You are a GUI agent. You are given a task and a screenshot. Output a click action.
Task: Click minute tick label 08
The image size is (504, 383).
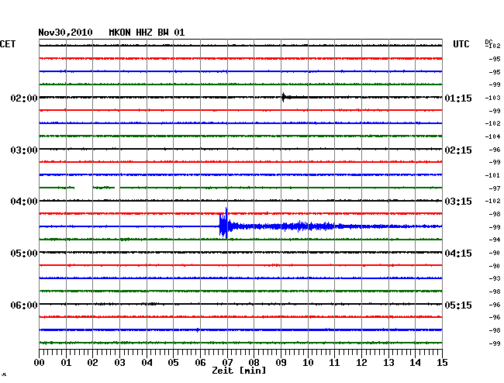pos(254,363)
